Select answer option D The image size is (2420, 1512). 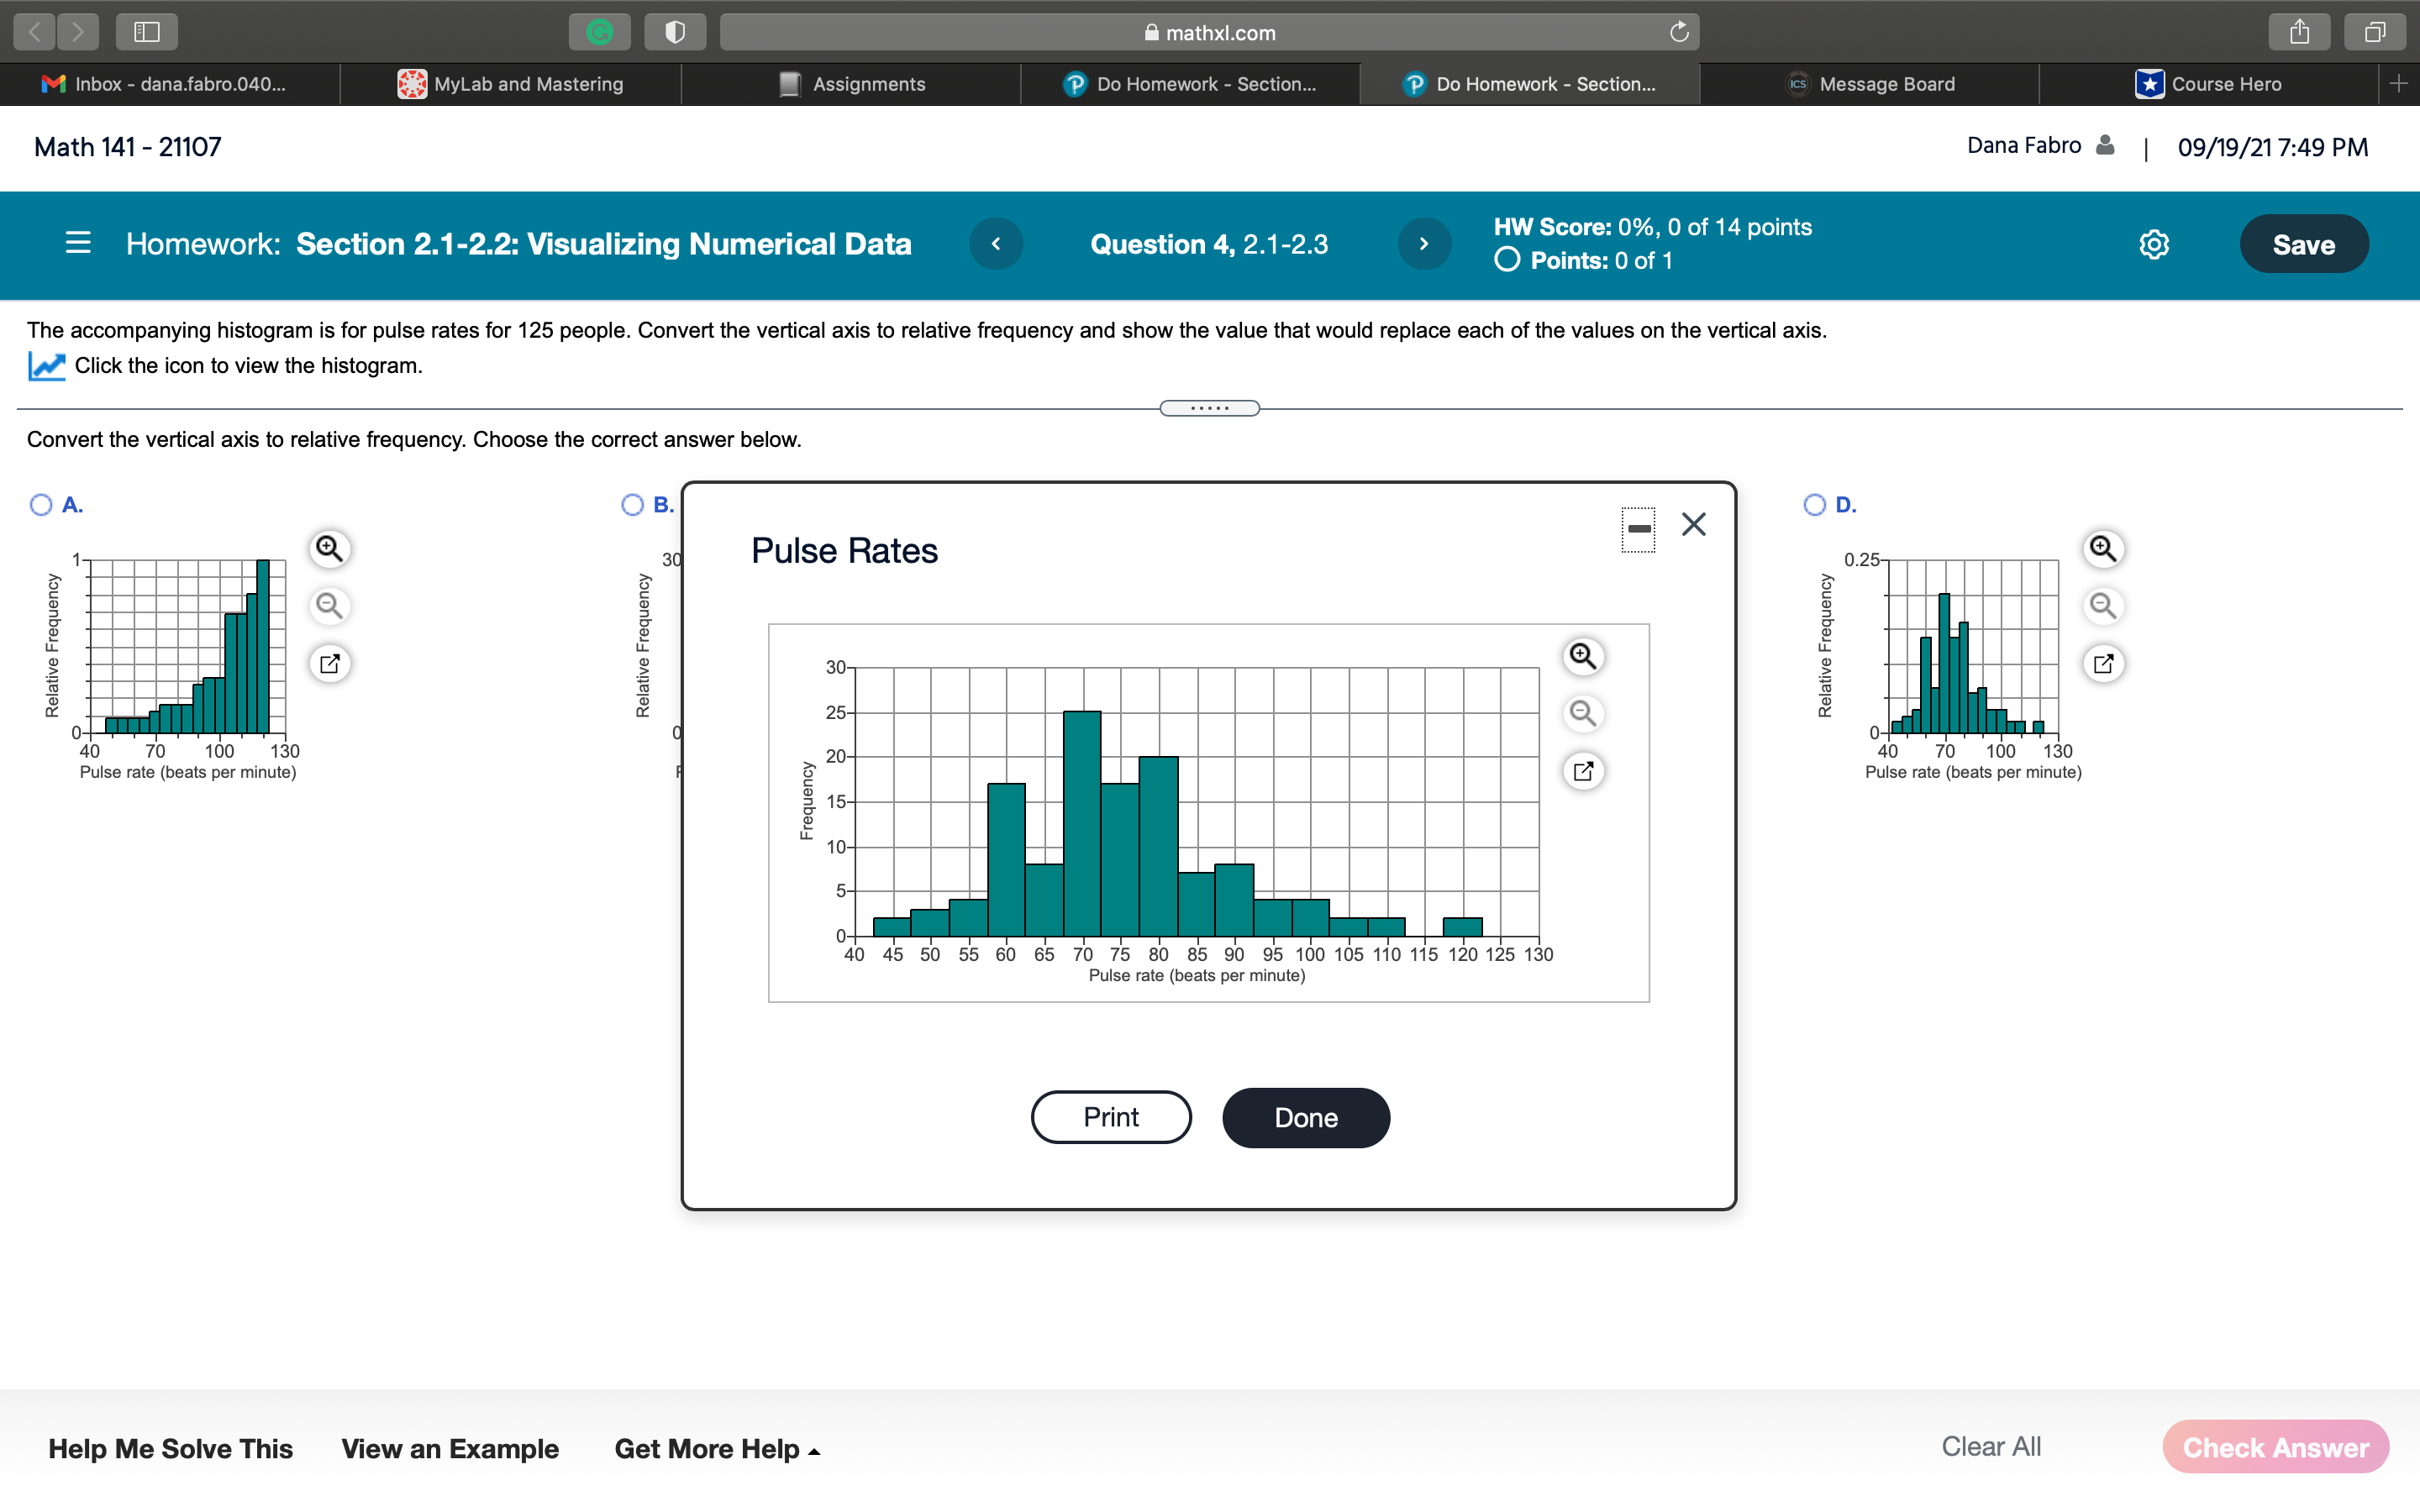[x=1814, y=505]
